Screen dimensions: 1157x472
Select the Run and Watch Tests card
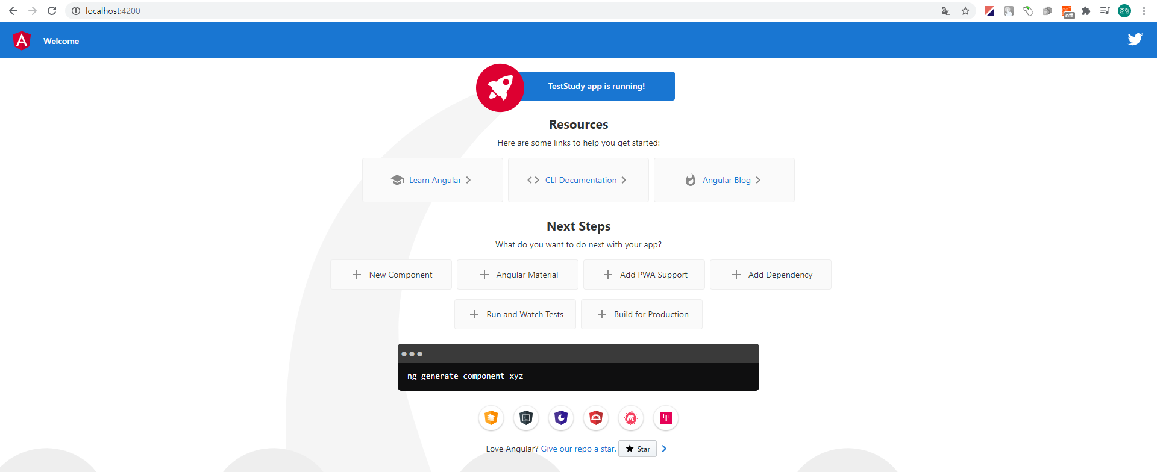[x=515, y=314]
